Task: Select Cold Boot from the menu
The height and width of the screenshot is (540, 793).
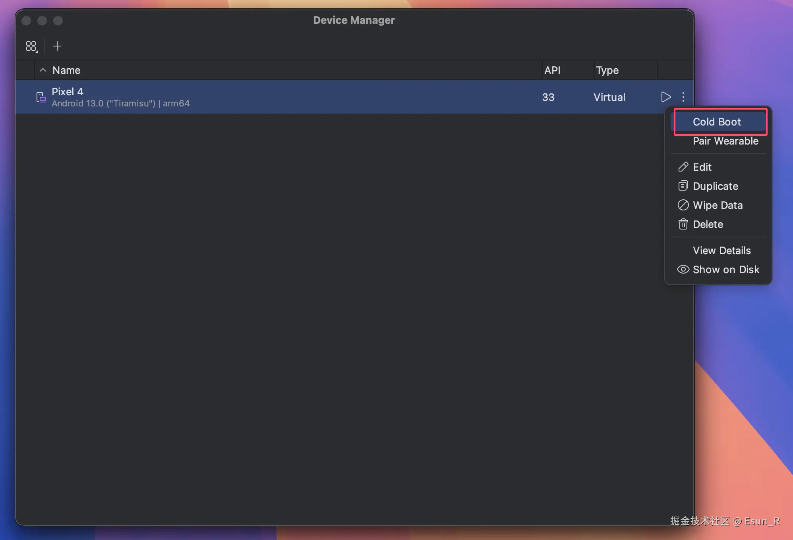Action: click(717, 122)
